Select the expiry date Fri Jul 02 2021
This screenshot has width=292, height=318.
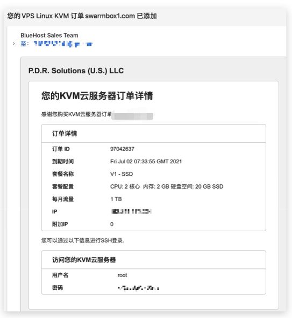[146, 162]
